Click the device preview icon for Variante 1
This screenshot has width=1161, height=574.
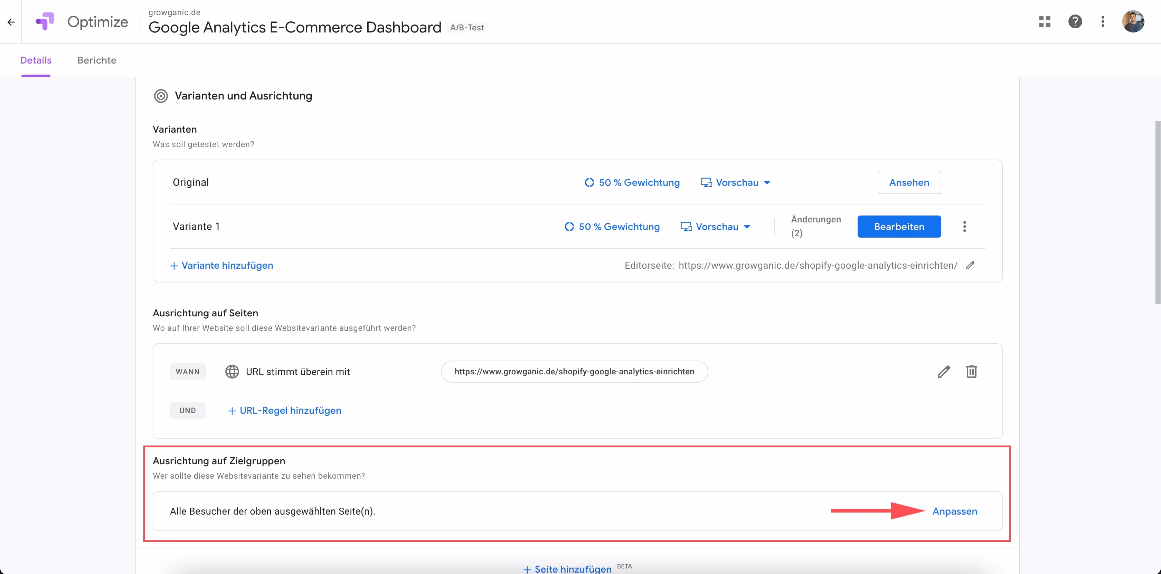[686, 227]
